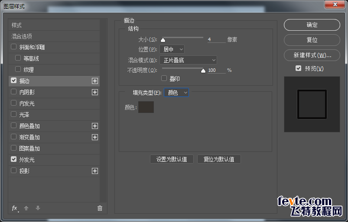Select the 内发光 effect row label
The width and height of the screenshot is (348, 222).
tap(27, 103)
